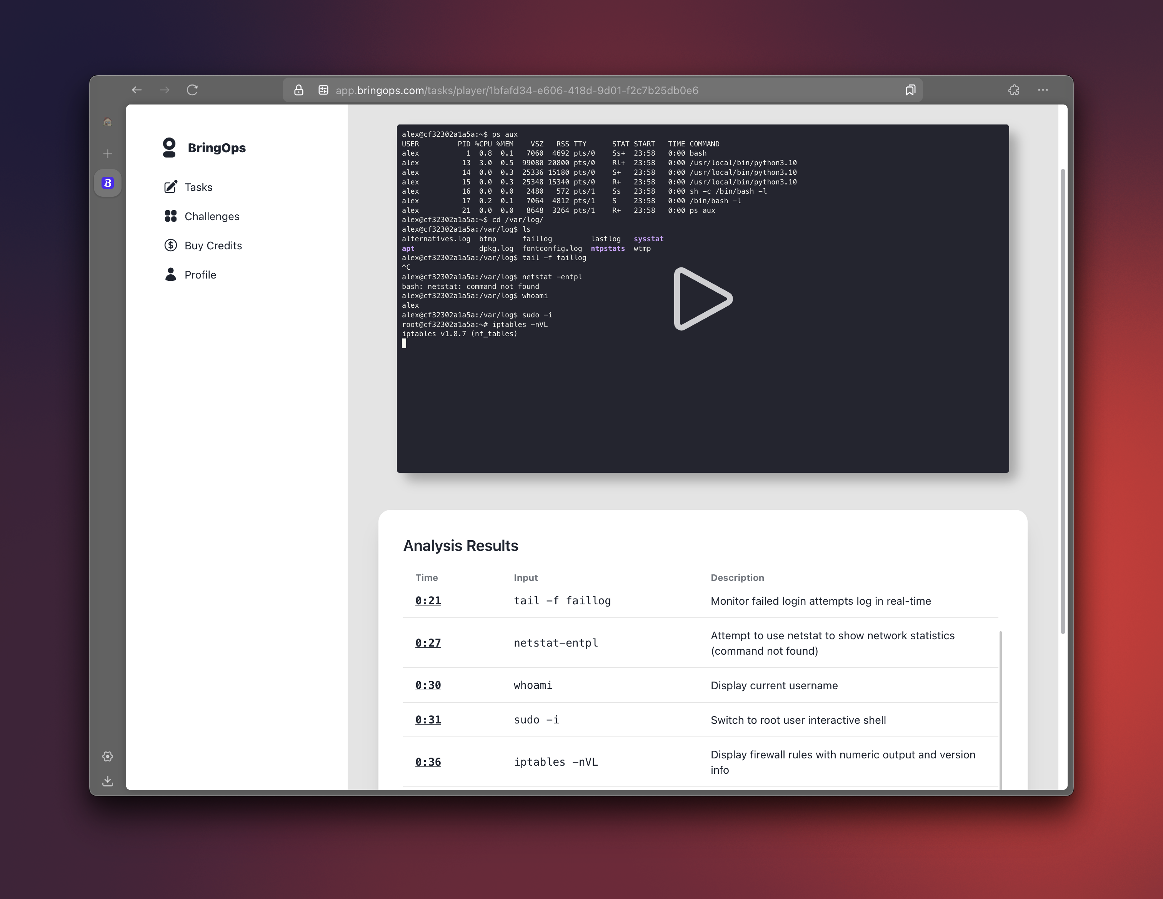Open the Tasks menu item
This screenshot has width=1163, height=899.
coord(198,187)
